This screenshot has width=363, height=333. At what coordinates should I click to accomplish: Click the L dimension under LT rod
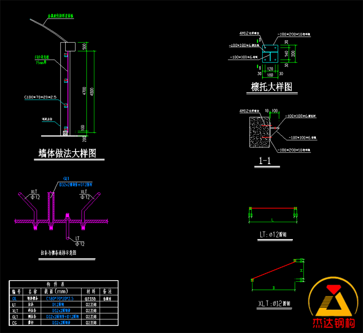273,220
